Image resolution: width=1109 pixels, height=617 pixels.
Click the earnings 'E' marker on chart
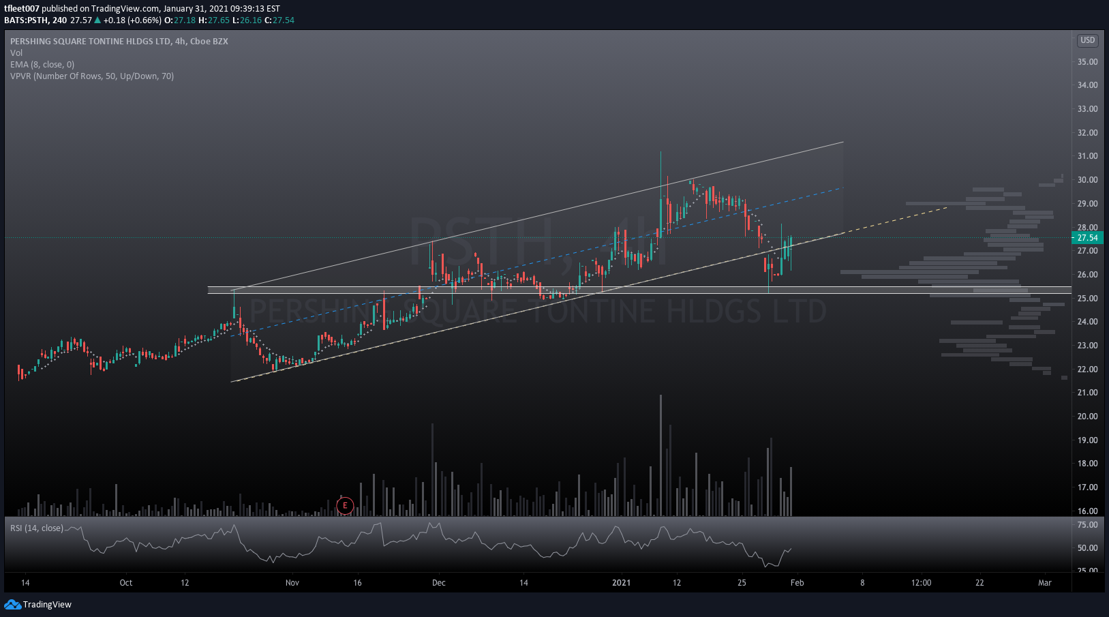345,505
